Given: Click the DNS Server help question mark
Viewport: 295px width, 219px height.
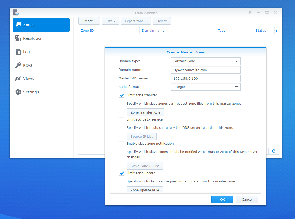Looking at the screenshot, I should 250,13.
